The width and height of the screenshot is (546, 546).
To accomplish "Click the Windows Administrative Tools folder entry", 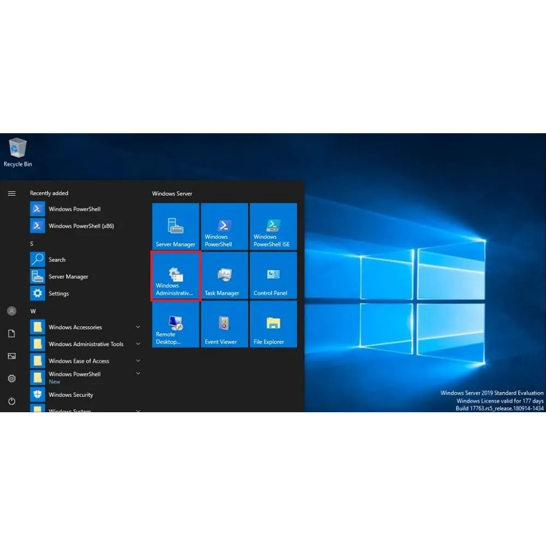I will click(x=85, y=343).
